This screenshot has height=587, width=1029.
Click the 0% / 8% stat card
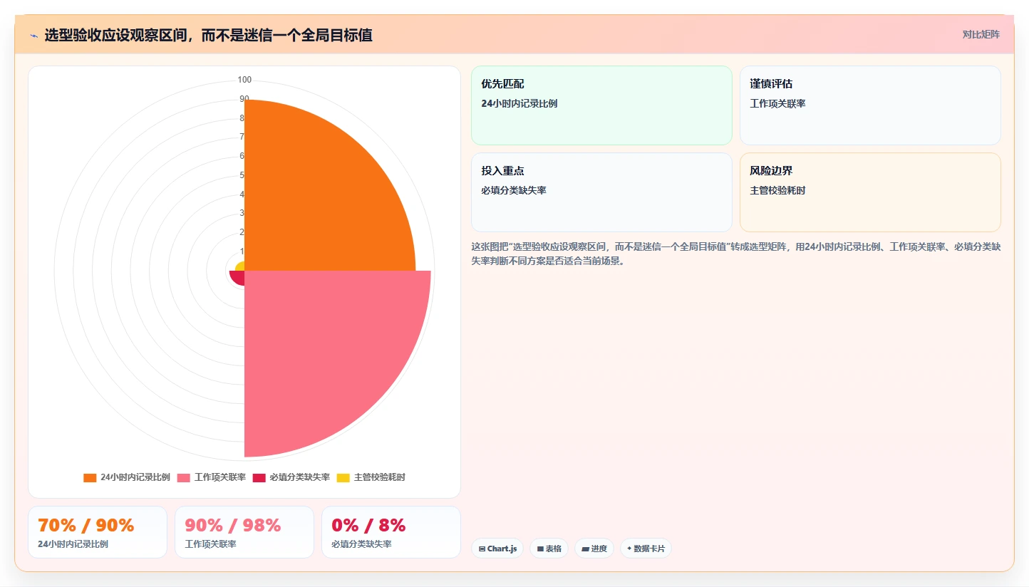[x=391, y=532]
